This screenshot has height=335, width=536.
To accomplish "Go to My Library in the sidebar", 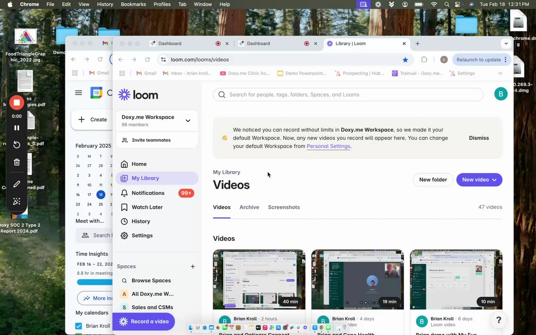I will 157,178.
